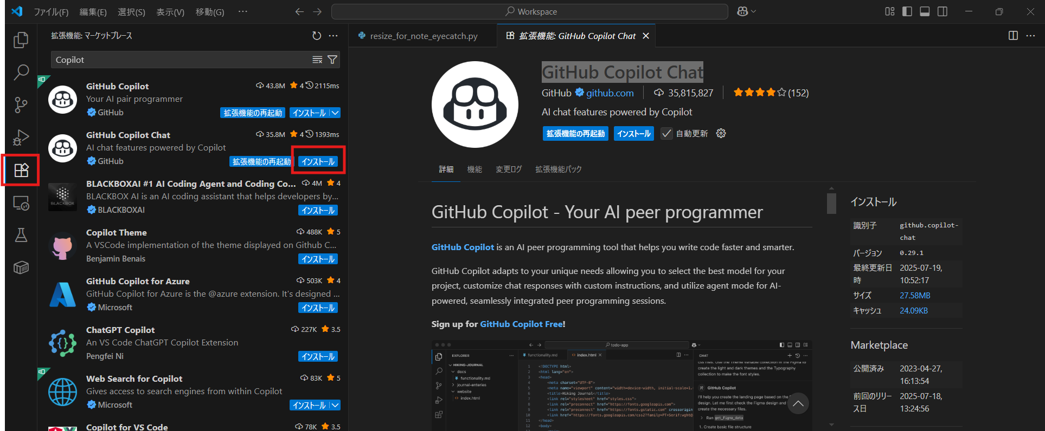1045x431 pixels.
Task: Click the todo-app screenshot preview image
Action: (621, 386)
